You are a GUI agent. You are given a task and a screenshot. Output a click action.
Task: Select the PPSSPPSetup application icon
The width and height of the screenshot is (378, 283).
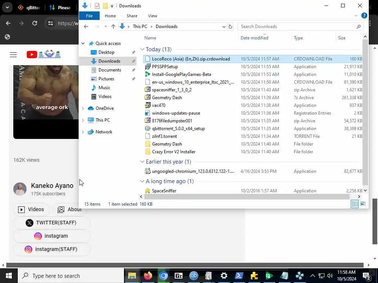(x=148, y=67)
